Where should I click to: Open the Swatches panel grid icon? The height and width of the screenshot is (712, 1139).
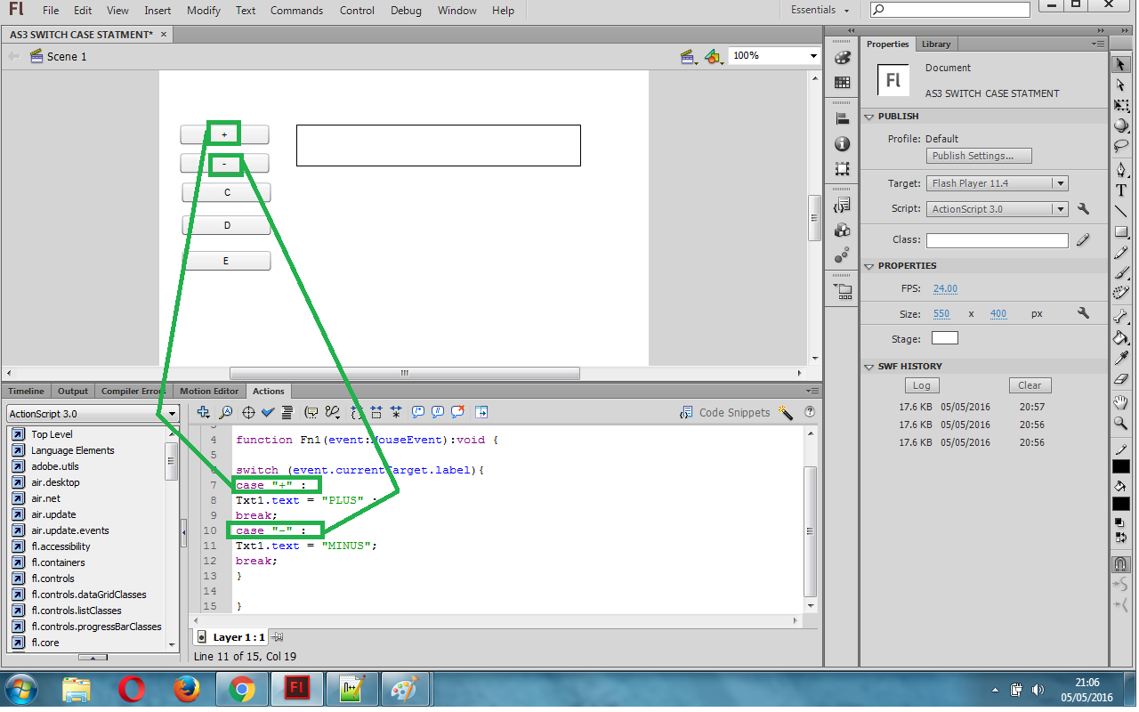(842, 82)
